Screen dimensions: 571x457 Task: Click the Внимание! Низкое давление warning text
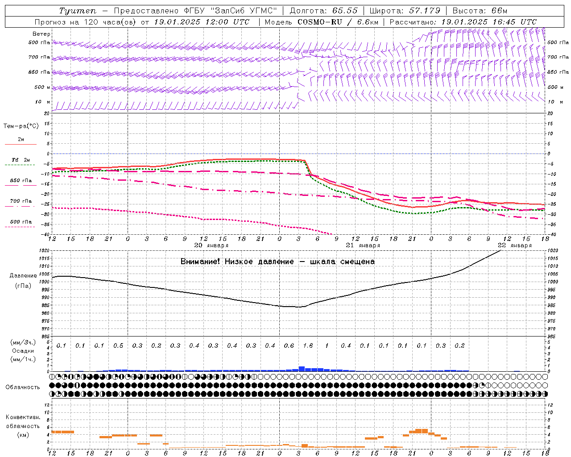(277, 262)
